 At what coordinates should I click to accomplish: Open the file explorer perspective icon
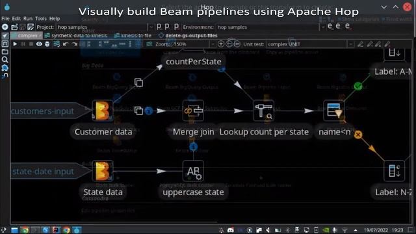point(5,52)
